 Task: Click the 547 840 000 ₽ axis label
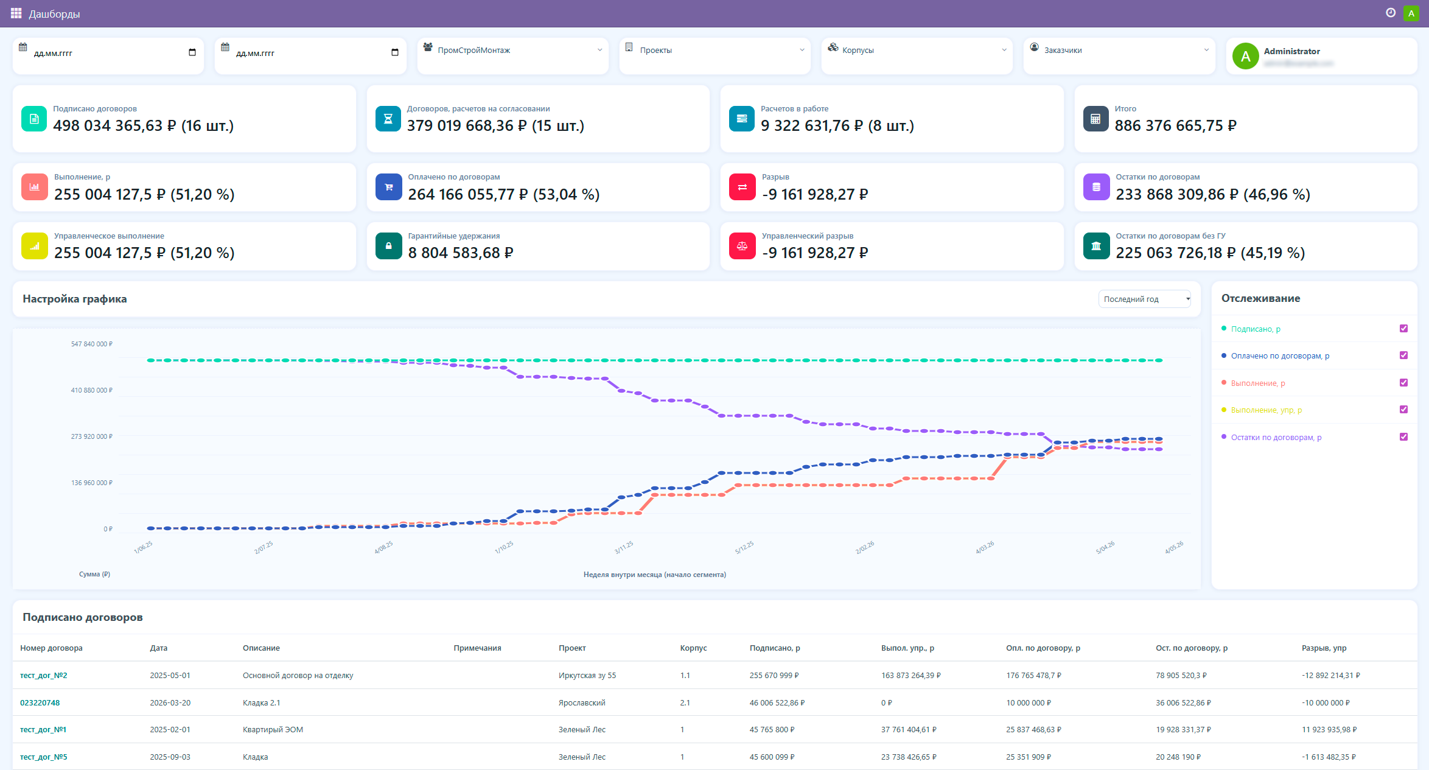(91, 344)
